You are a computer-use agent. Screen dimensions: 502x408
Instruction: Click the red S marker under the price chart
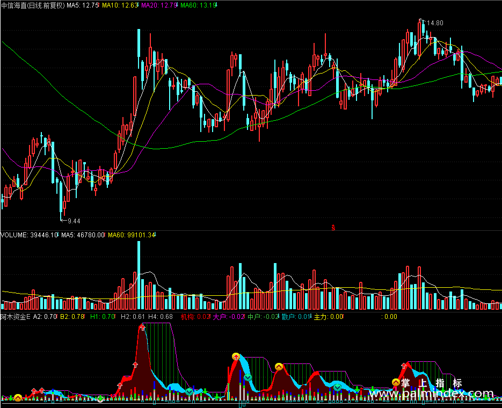[x=333, y=228]
